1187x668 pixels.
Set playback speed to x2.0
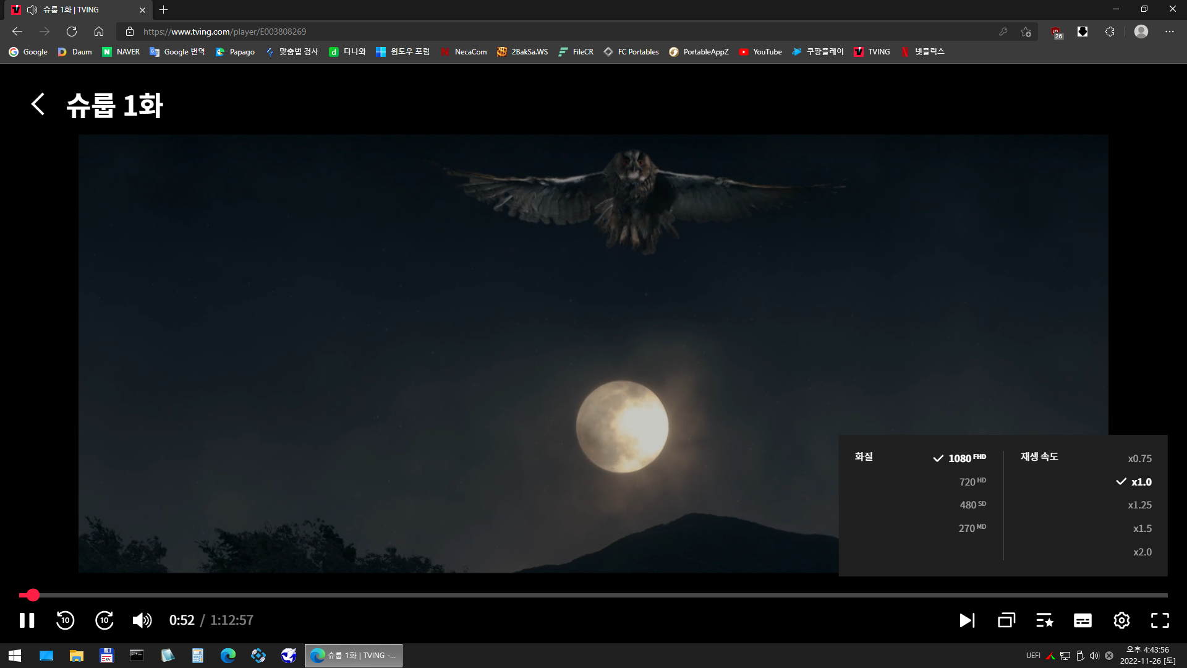pyautogui.click(x=1142, y=552)
